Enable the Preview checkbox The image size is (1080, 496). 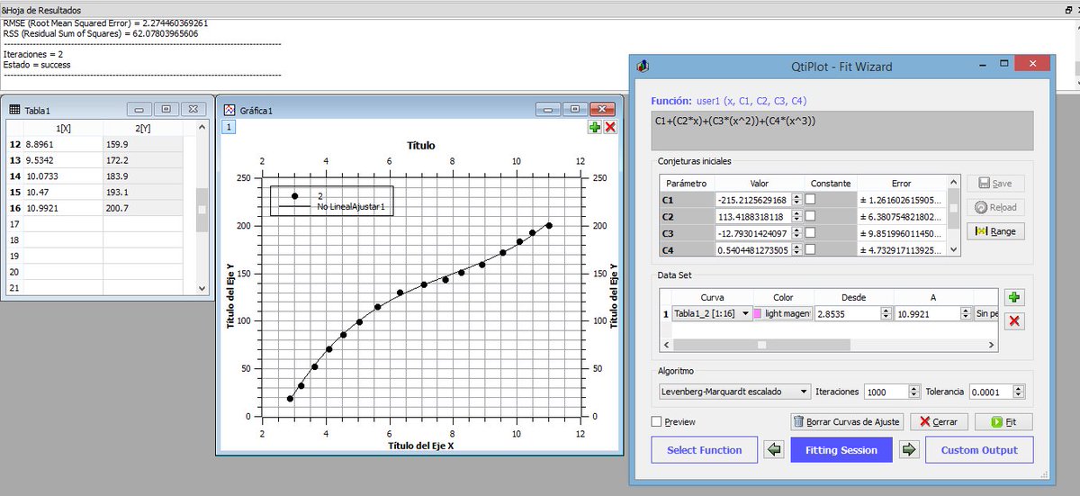tap(657, 421)
